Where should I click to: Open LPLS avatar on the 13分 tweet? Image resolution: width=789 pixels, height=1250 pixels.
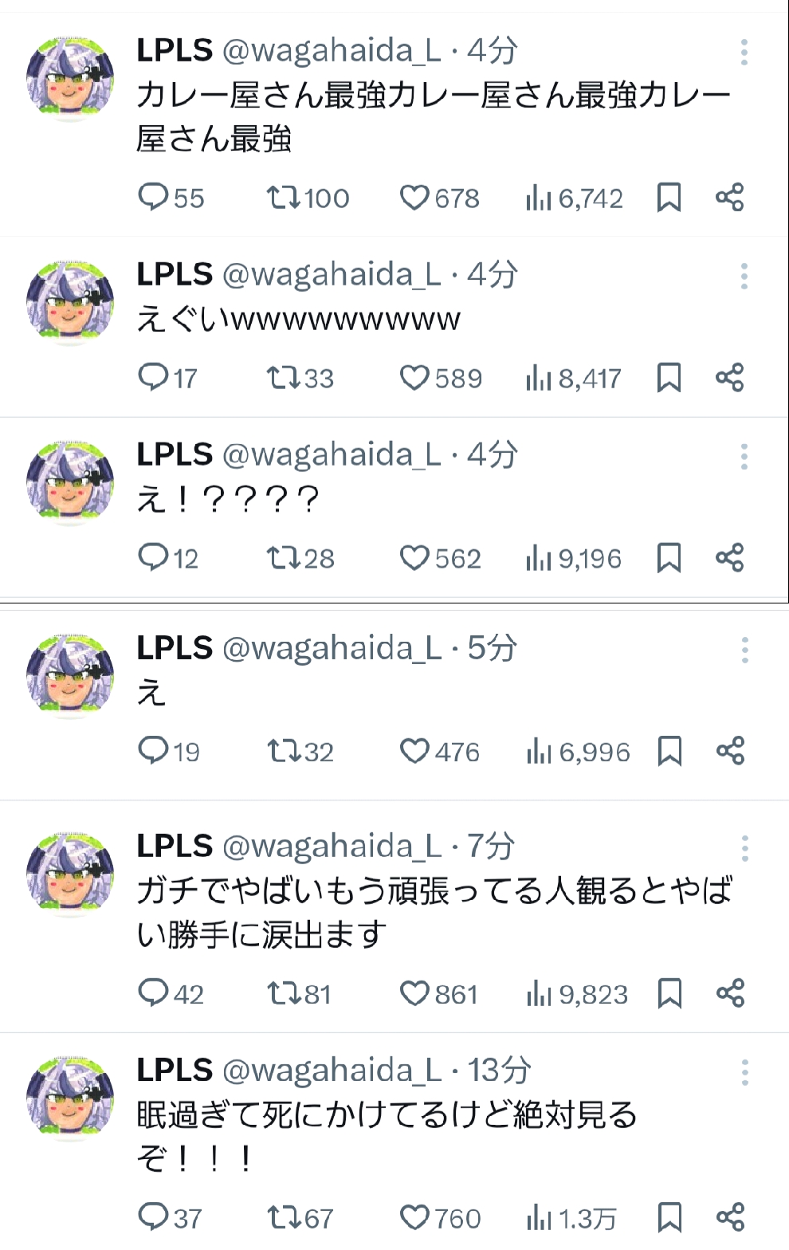pyautogui.click(x=70, y=1098)
